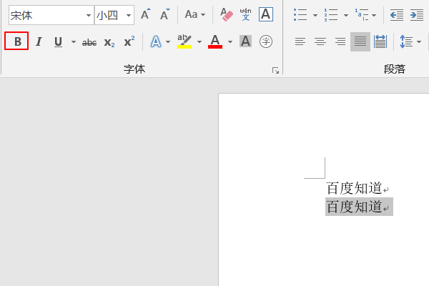Click the Multilevel List icon
The width and height of the screenshot is (429, 286).
362,15
